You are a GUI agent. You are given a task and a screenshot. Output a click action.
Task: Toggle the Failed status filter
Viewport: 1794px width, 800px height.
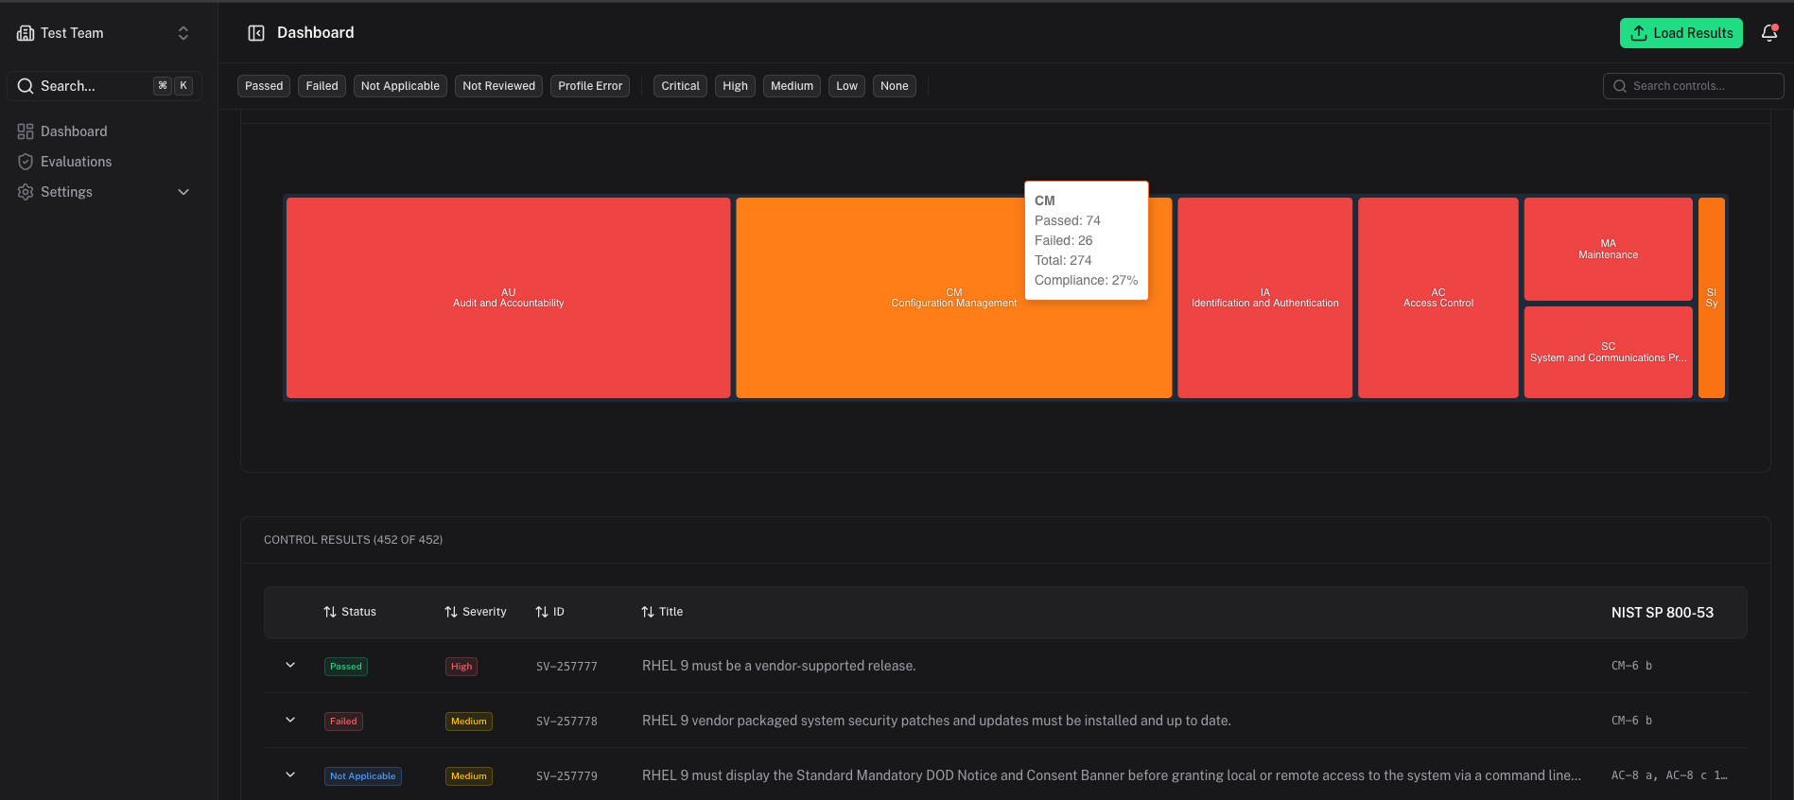pos(322,86)
